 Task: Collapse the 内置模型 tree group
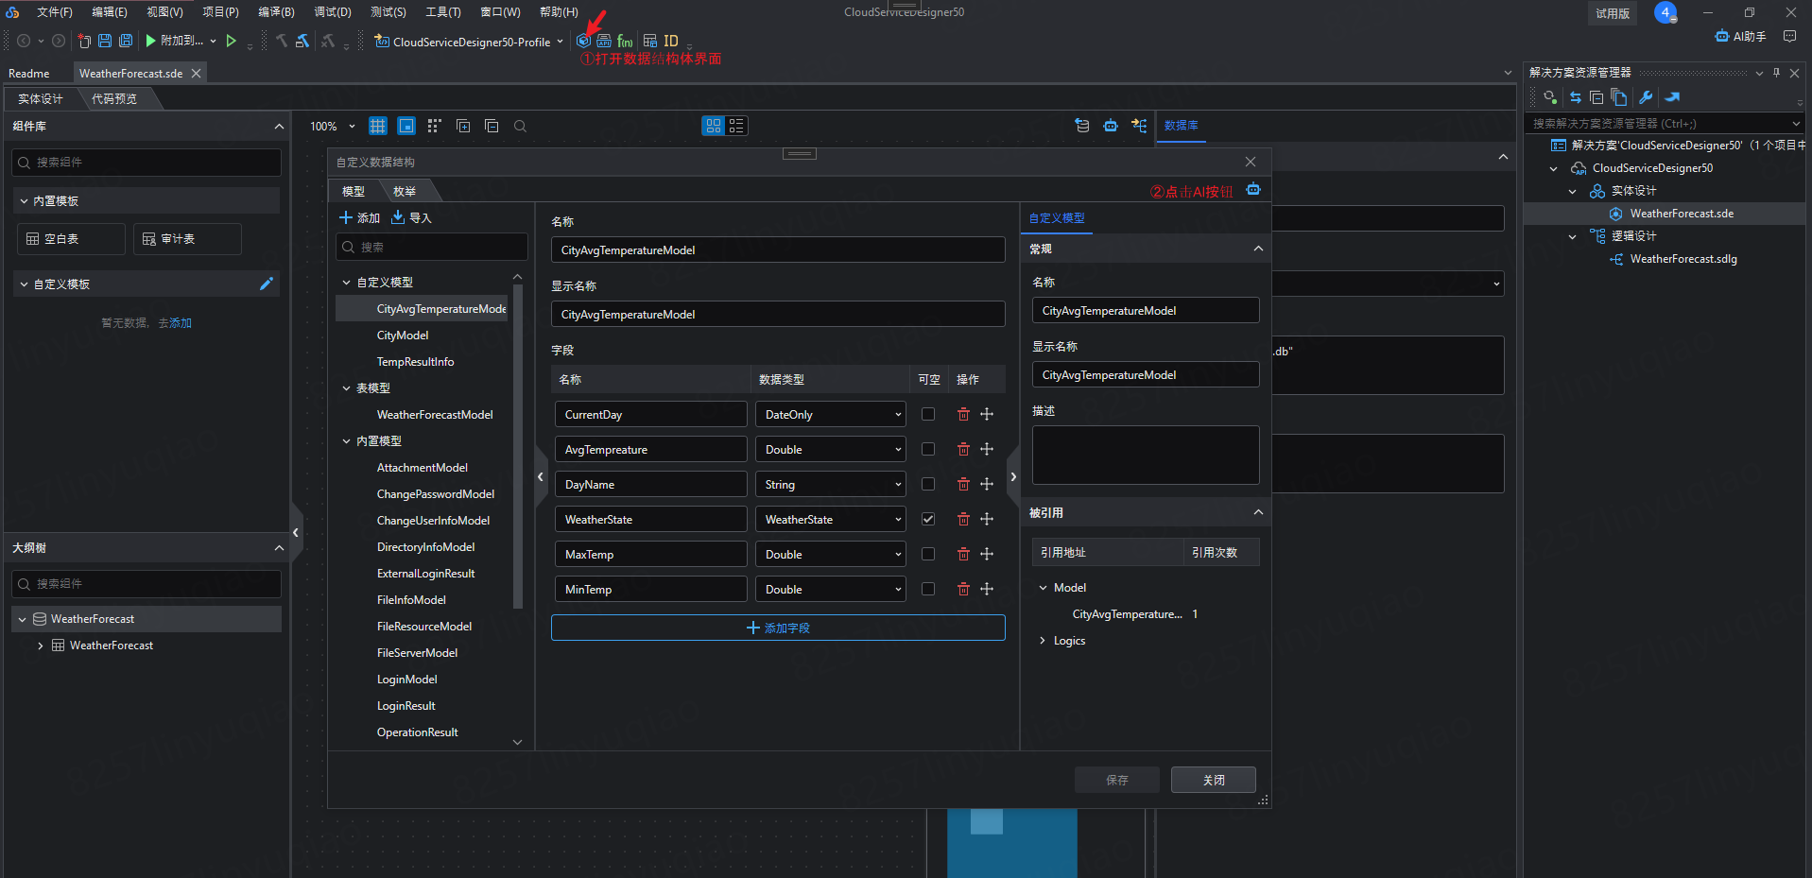coord(347,441)
